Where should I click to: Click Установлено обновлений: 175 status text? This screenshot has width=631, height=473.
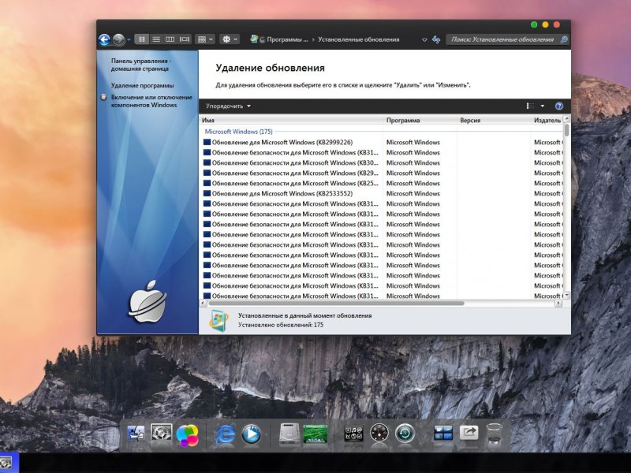pyautogui.click(x=281, y=325)
